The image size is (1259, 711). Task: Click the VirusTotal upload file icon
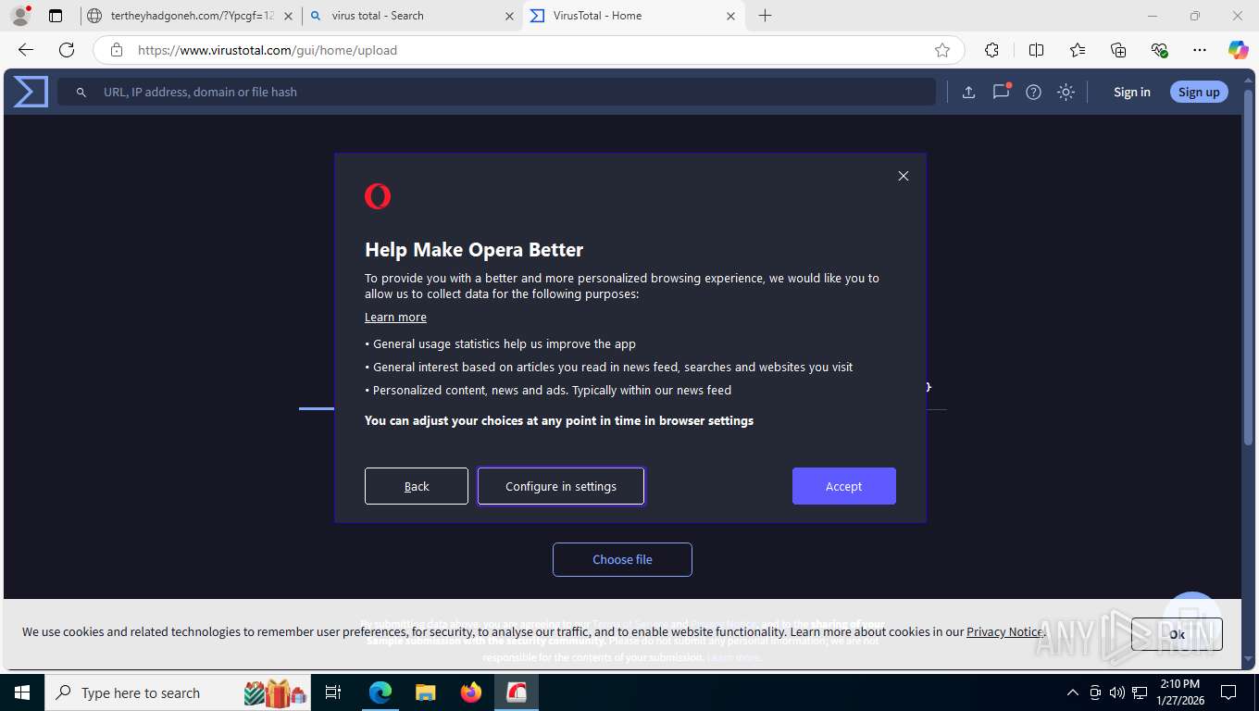(x=968, y=92)
